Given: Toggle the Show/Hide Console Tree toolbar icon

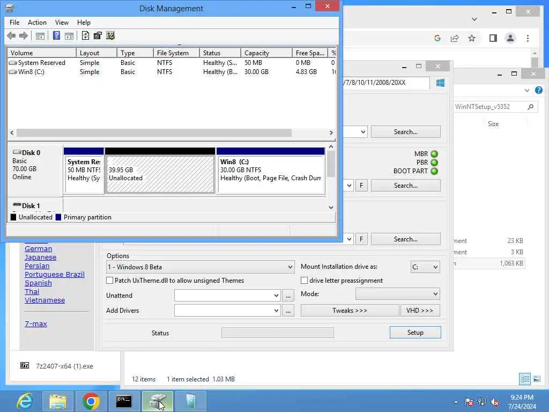Looking at the screenshot, I should click(40, 35).
